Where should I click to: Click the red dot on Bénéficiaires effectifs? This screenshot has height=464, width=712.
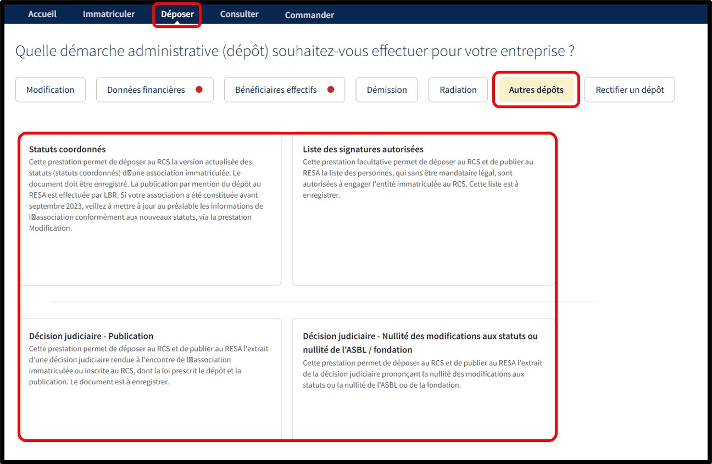pyautogui.click(x=331, y=90)
